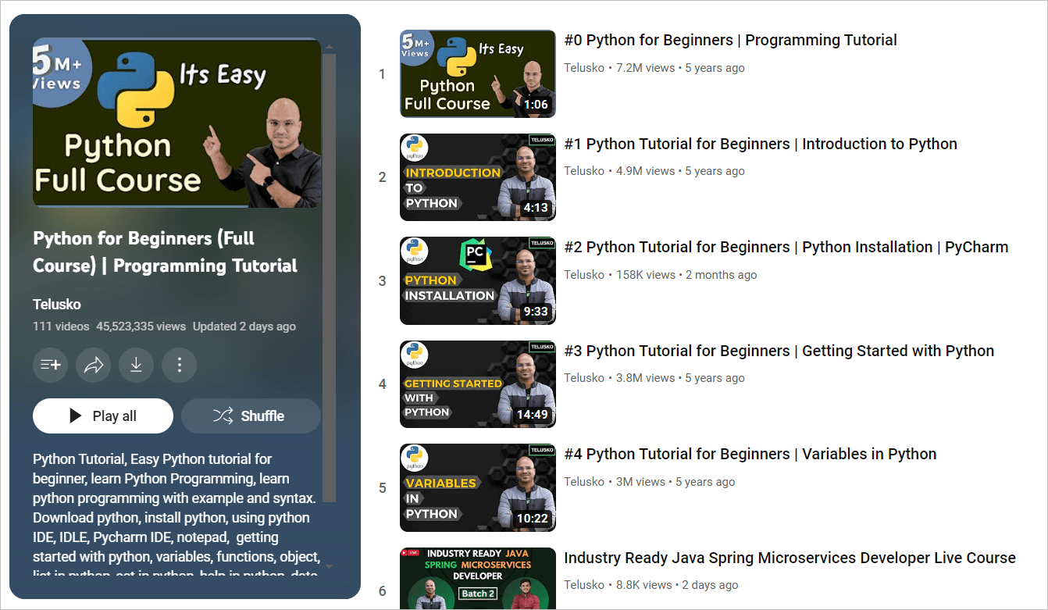This screenshot has width=1048, height=610.
Task: Click the Share playlist arrow icon
Action: tap(93, 365)
